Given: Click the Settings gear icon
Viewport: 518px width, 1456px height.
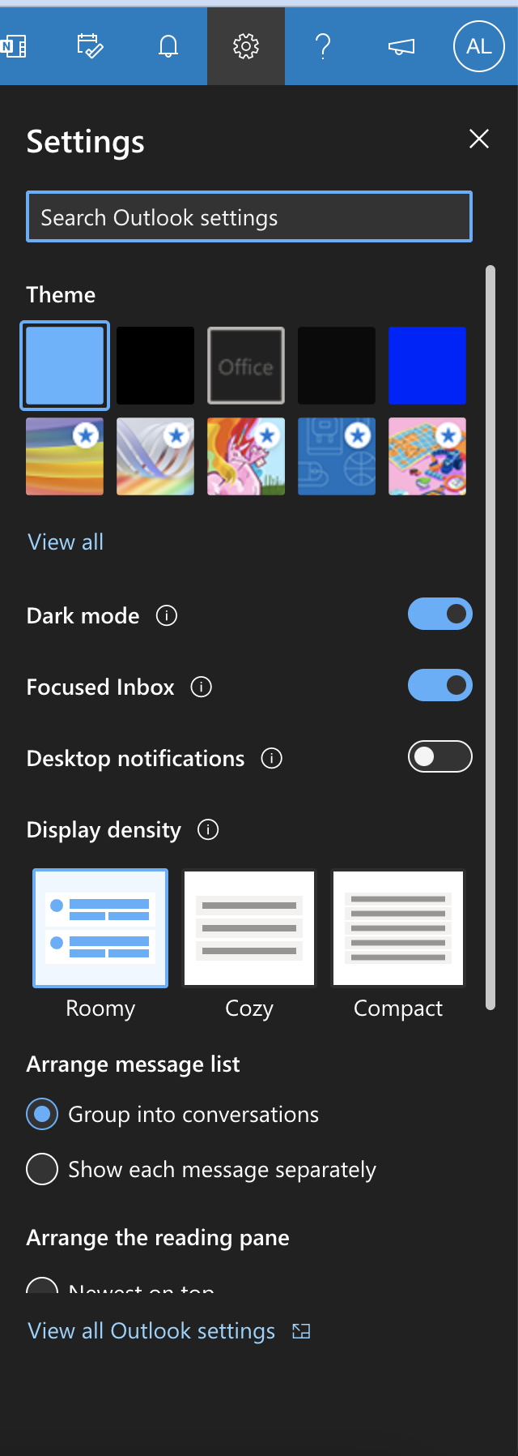Looking at the screenshot, I should point(246,46).
